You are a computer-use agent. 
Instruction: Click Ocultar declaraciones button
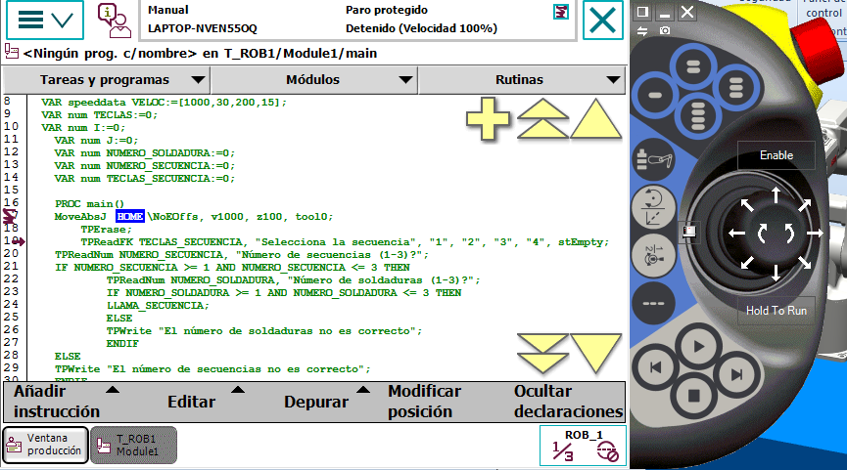pyautogui.click(x=568, y=402)
